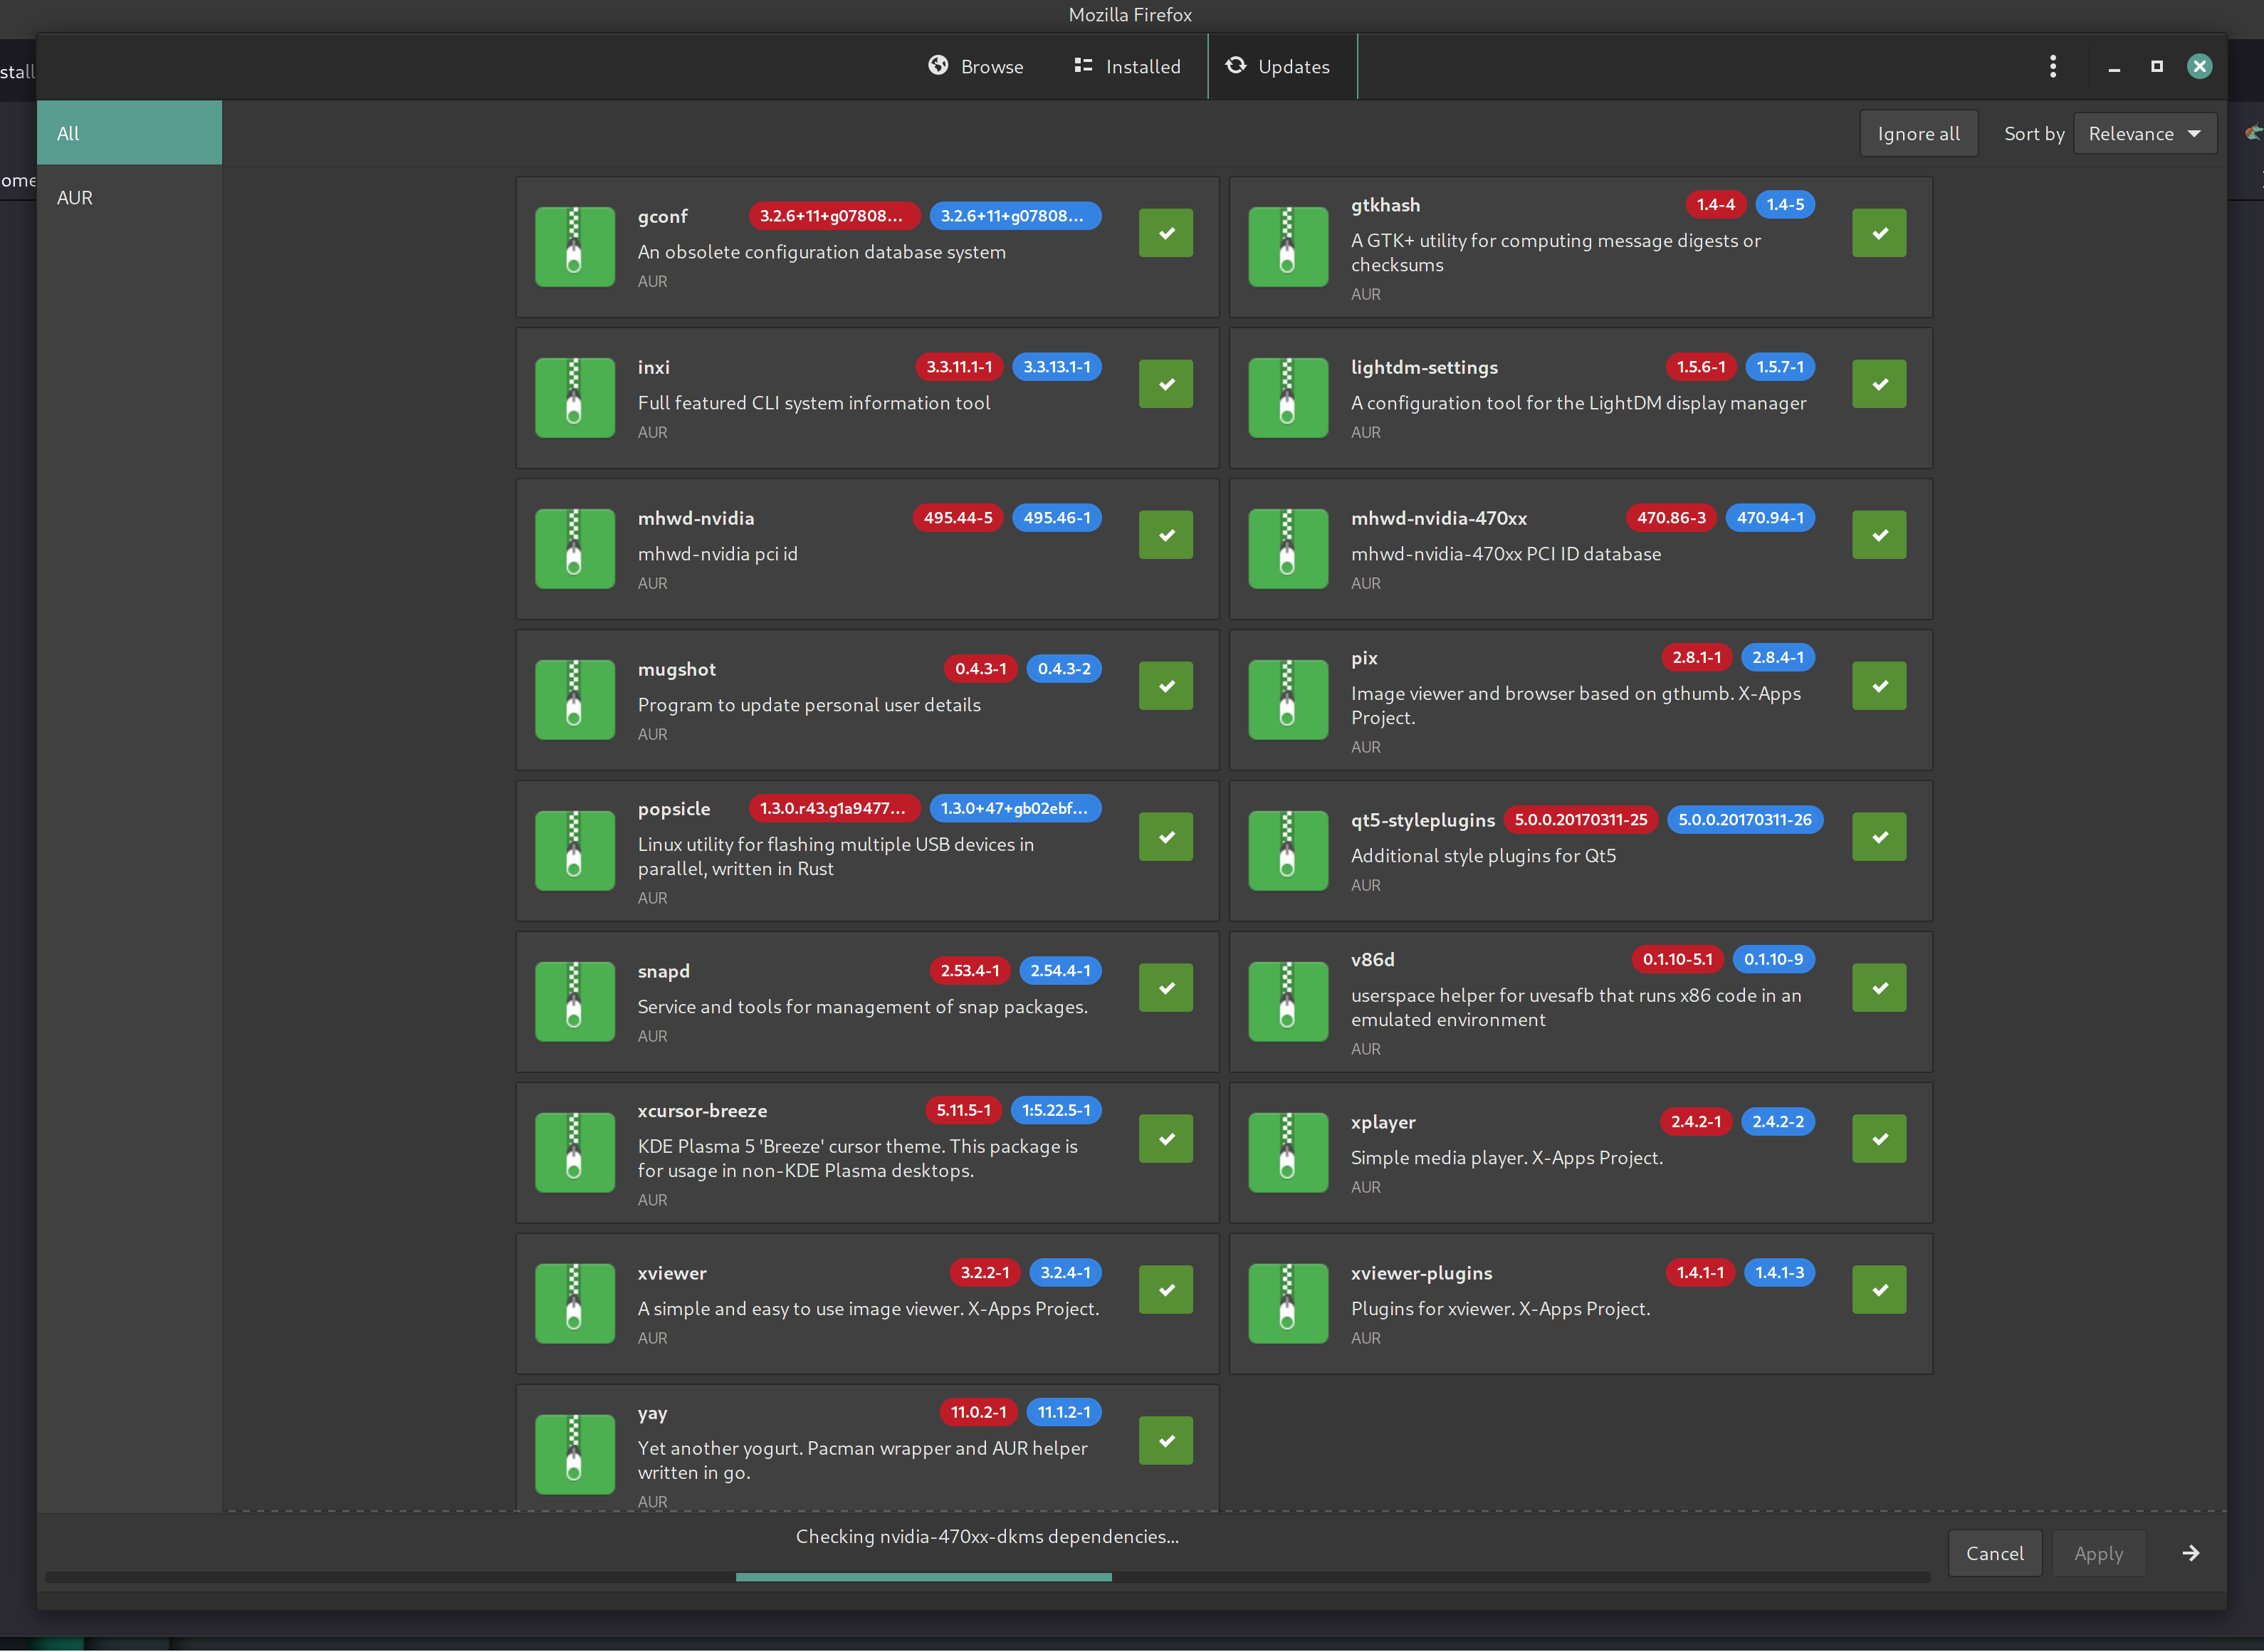Click the lightdm-settings package icon

click(x=1289, y=397)
